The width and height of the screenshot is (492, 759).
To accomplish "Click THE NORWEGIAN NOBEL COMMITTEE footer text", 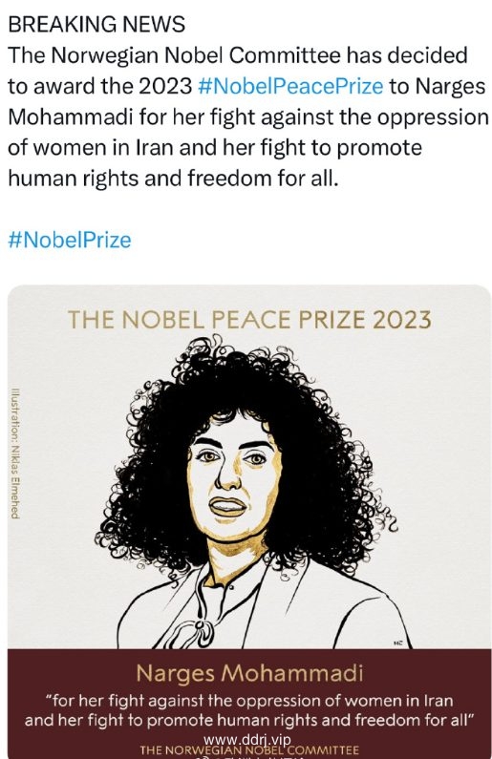I will click(x=249, y=750).
